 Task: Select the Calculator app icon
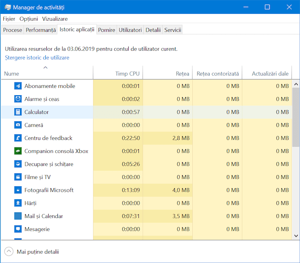tap(18, 112)
